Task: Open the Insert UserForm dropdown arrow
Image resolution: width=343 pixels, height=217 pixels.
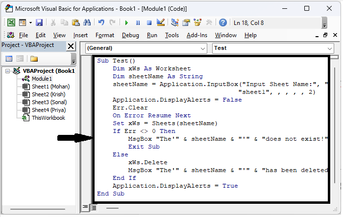Action: pos(30,22)
